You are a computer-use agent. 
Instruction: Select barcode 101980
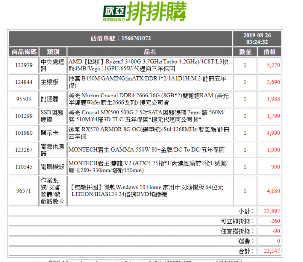pyautogui.click(x=24, y=133)
